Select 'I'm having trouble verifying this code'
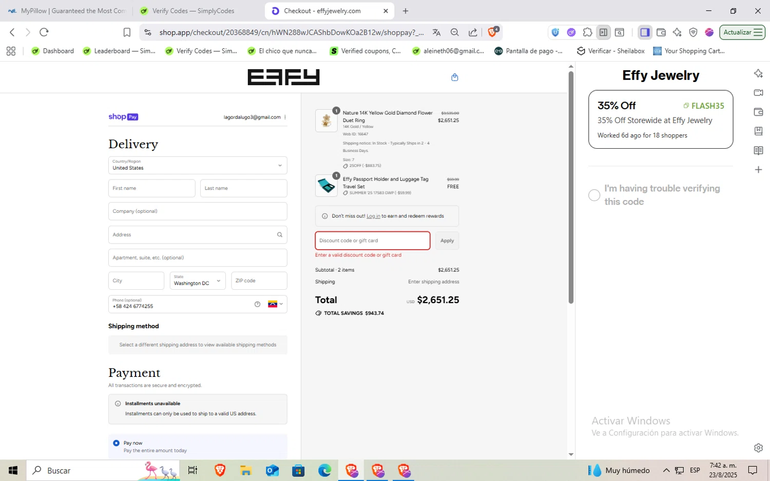 (594, 195)
